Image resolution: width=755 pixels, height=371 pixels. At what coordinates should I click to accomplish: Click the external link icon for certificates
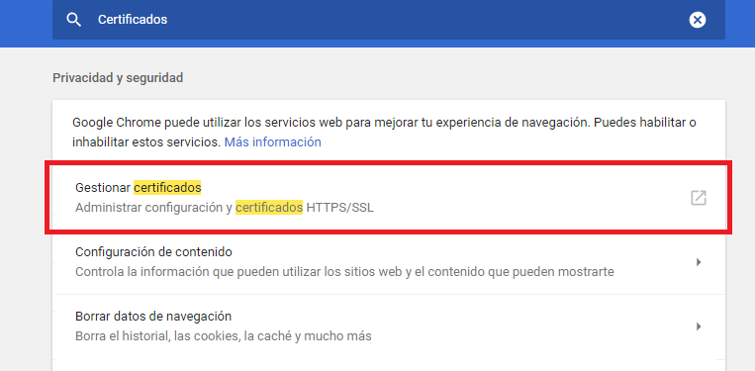click(x=699, y=198)
